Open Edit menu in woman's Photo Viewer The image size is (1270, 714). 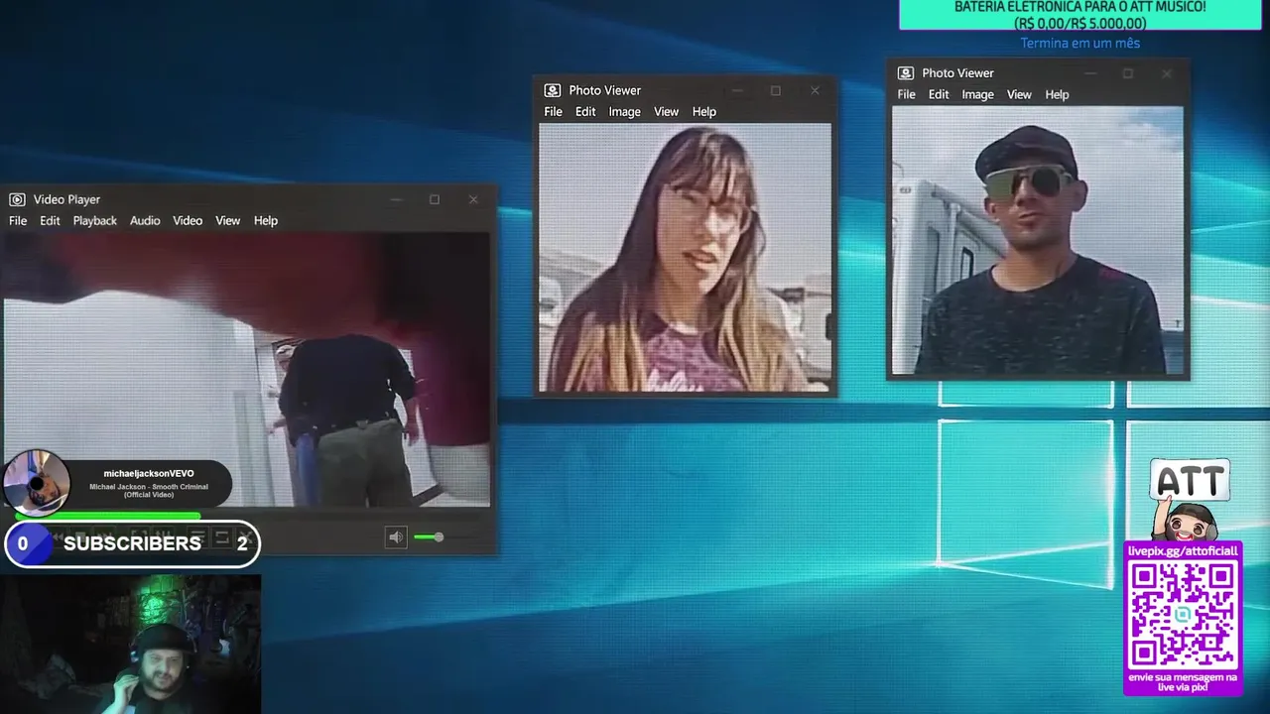585,111
